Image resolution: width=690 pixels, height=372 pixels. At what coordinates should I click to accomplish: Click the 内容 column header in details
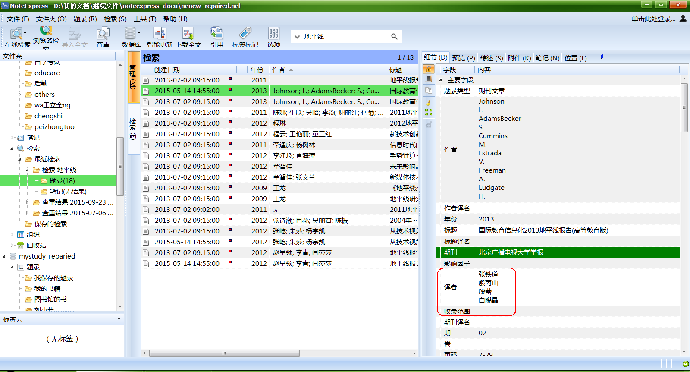click(577, 69)
